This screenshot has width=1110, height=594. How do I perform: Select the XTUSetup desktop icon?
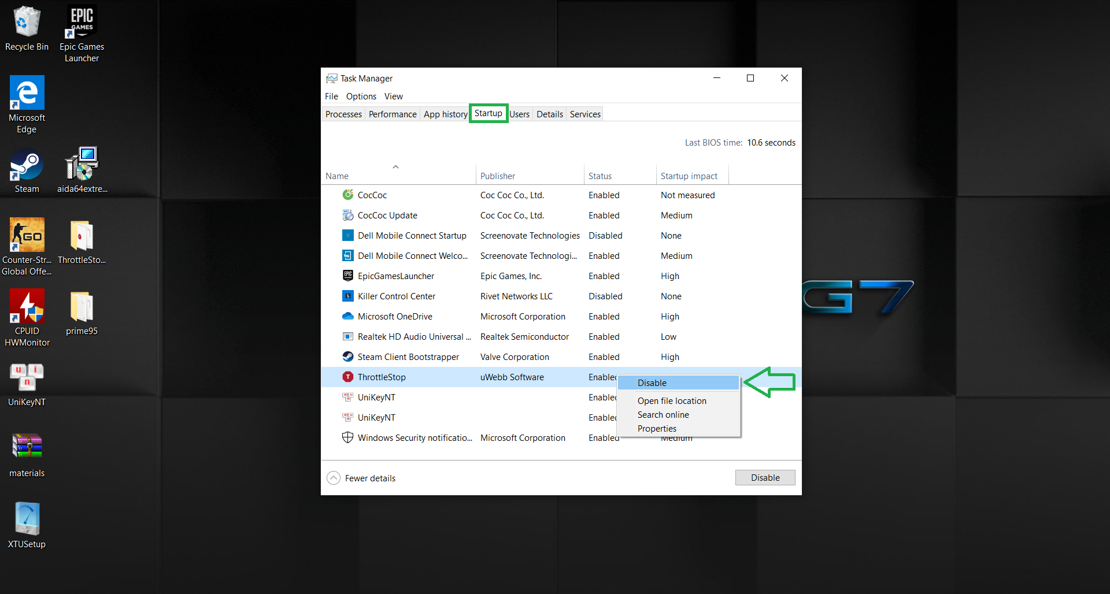pos(27,525)
